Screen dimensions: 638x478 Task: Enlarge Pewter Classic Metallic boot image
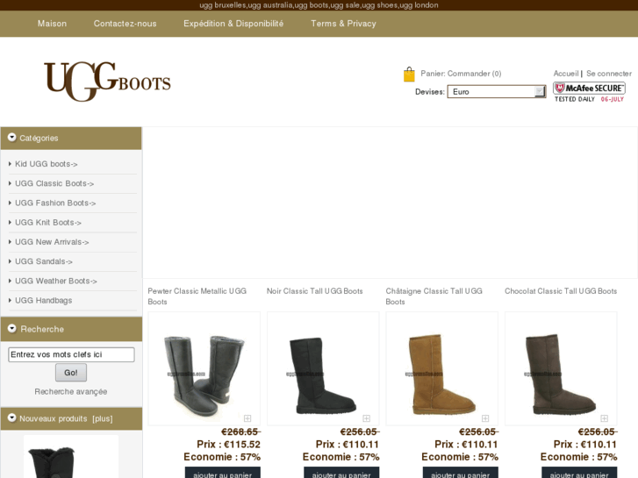[x=247, y=418]
